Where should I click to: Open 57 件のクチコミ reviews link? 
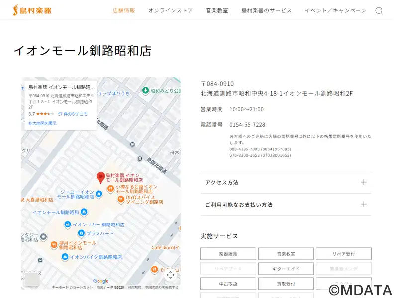click(73, 114)
